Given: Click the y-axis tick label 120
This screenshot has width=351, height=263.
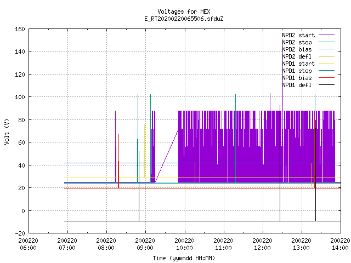Looking at the screenshot, I should 20,75.
